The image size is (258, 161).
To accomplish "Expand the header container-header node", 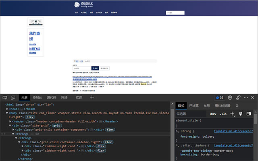I will [x=10, y=122].
